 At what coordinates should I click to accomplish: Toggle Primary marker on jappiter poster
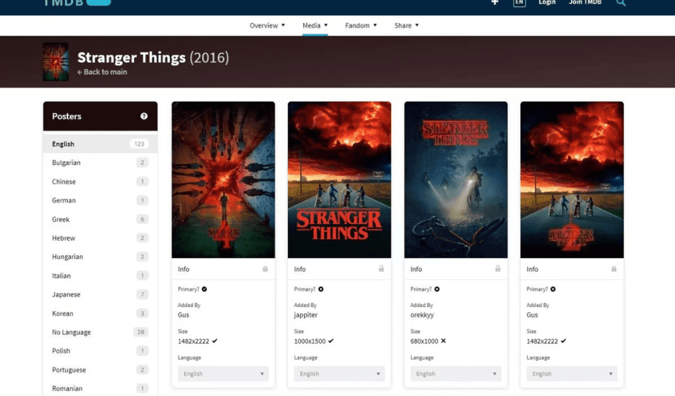321,289
